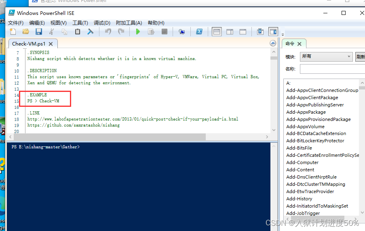
Task: Stop operation square icon
Action: pos(165,31)
